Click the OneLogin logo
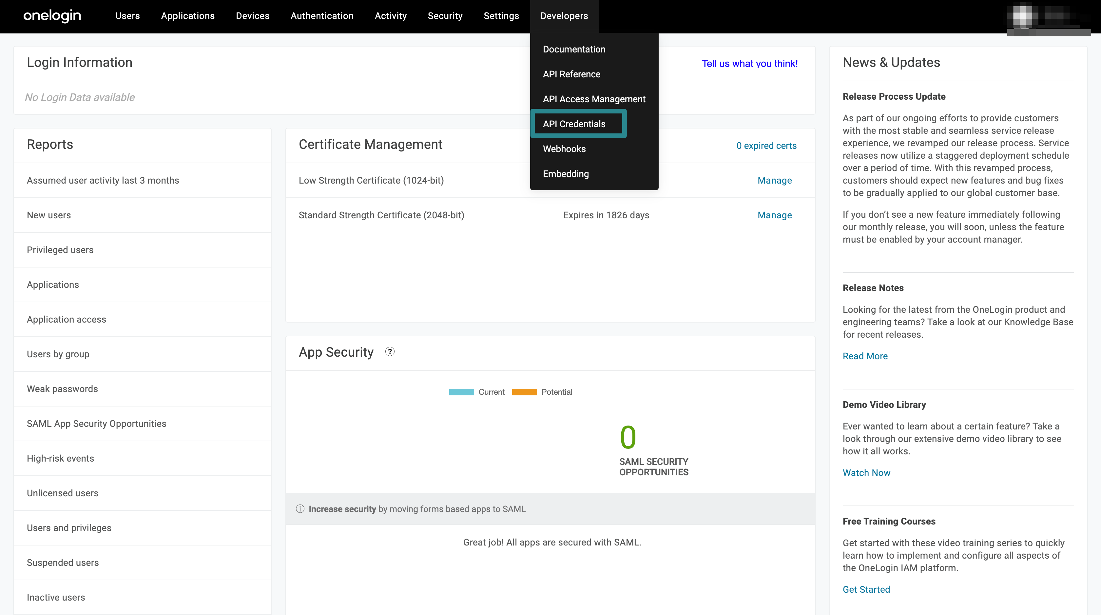The width and height of the screenshot is (1101, 615). pyautogui.click(x=52, y=16)
